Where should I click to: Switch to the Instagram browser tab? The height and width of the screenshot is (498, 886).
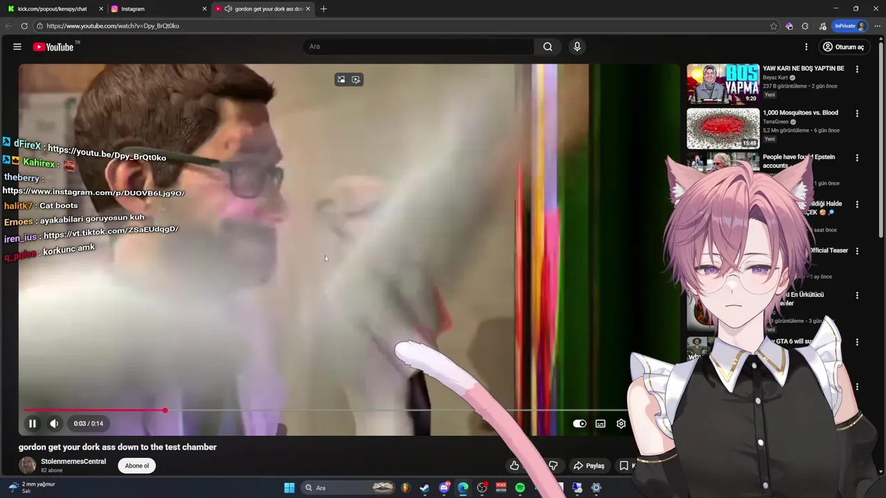156,8
